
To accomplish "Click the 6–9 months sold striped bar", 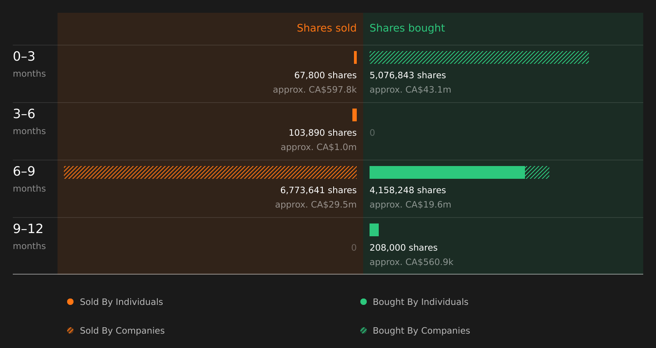I will click(x=210, y=172).
